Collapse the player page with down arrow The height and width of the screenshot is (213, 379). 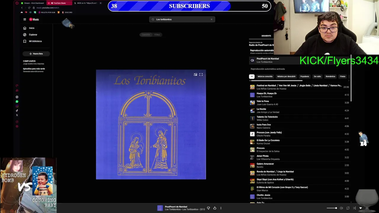pos(361,208)
